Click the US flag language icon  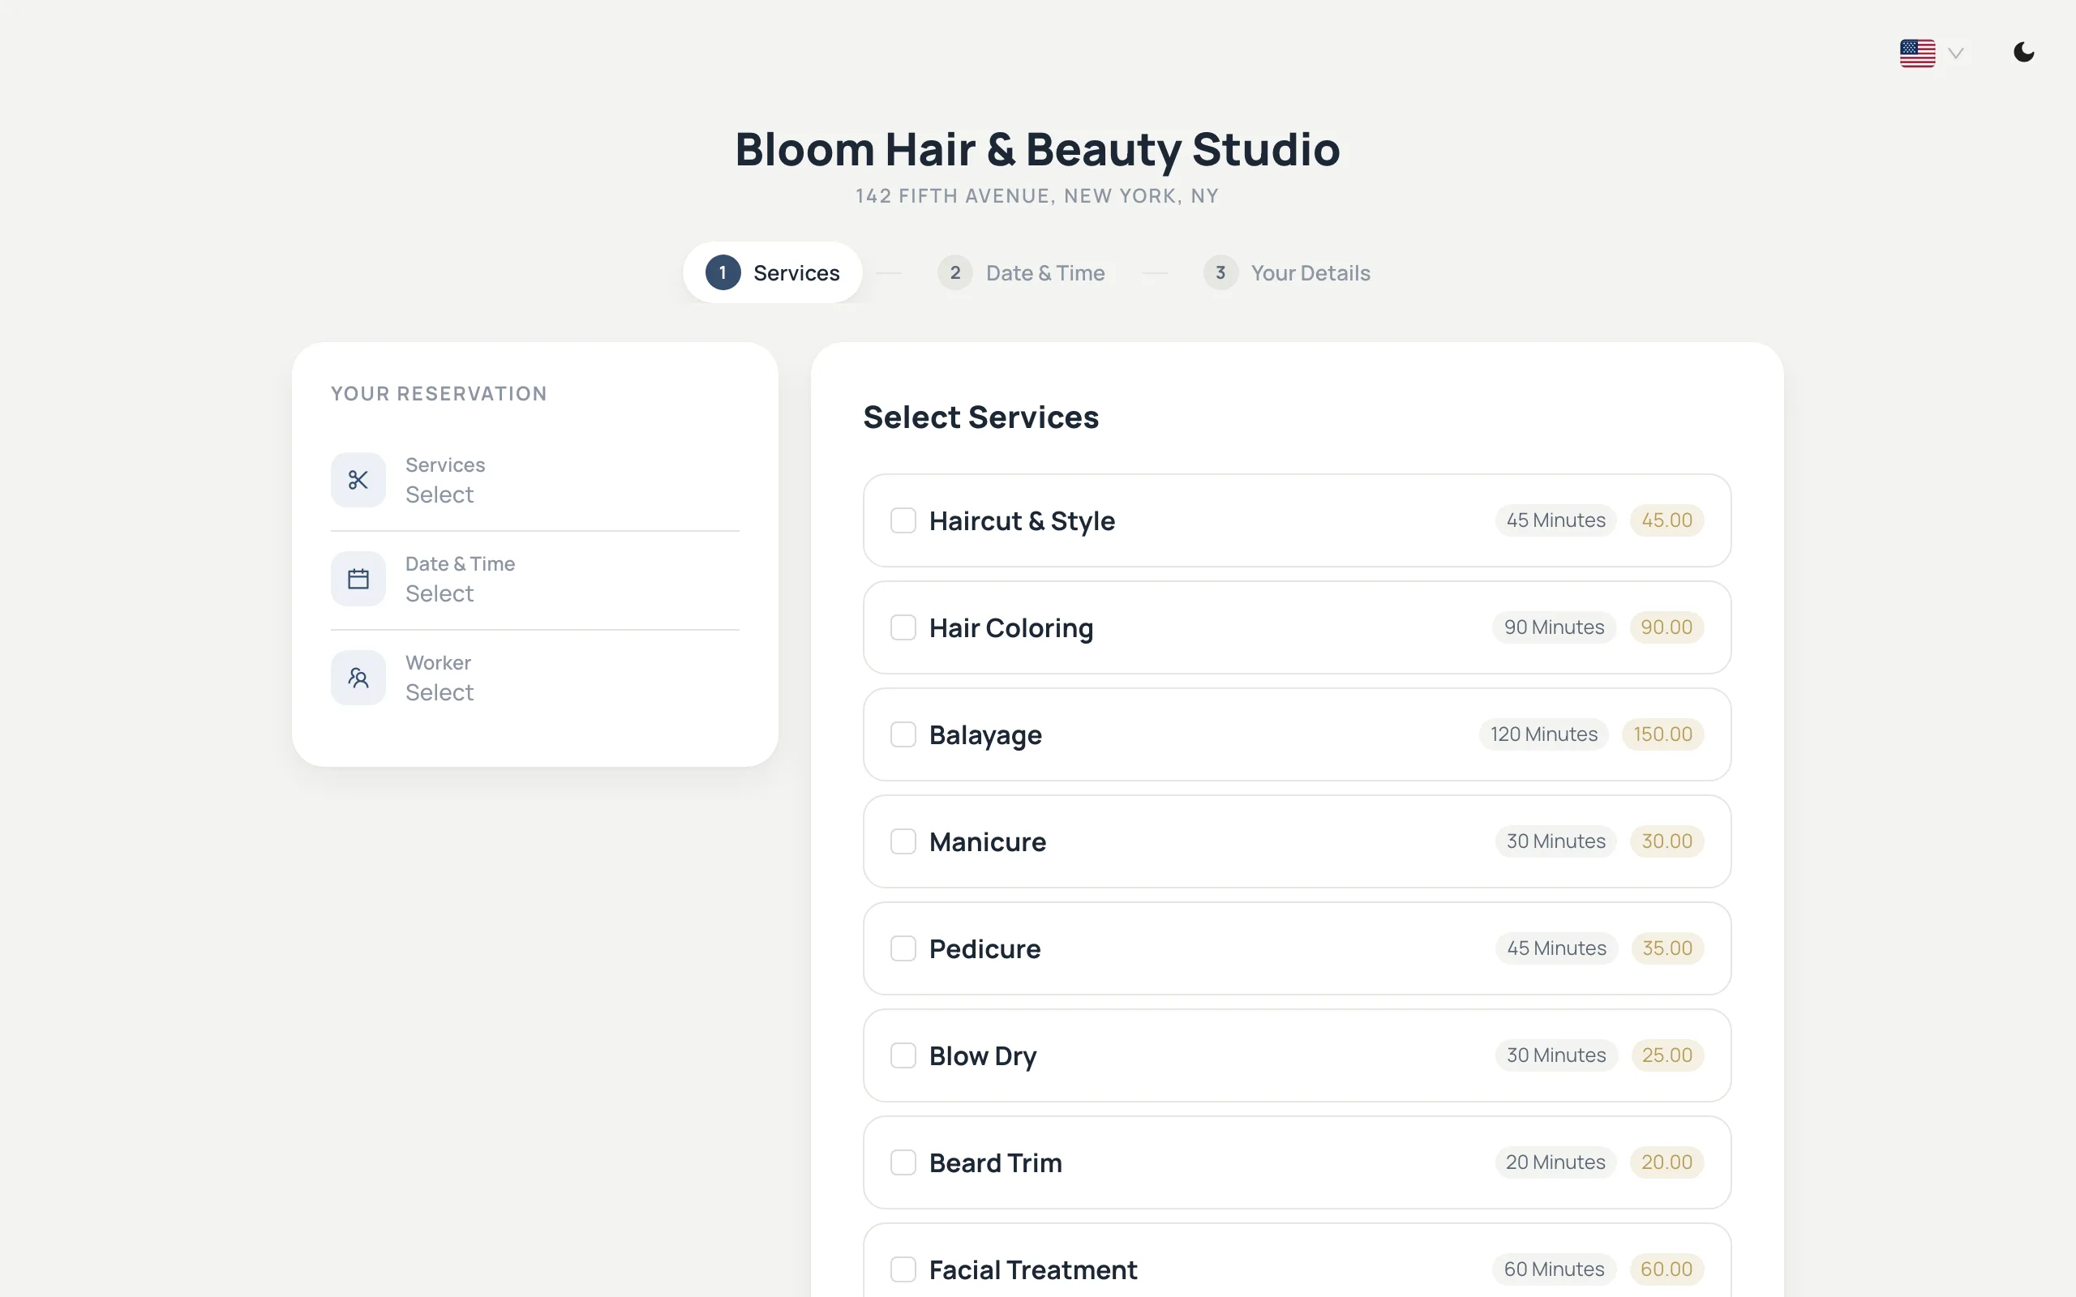click(x=1917, y=54)
